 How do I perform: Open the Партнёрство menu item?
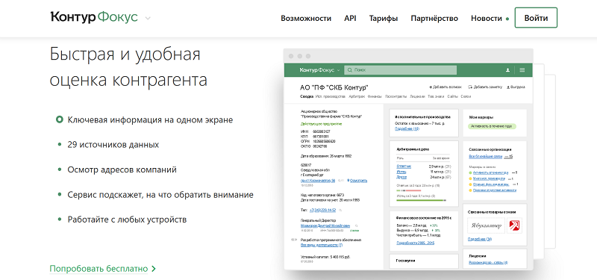click(x=434, y=18)
